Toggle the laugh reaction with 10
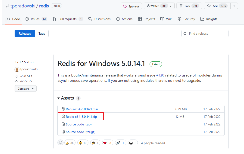This screenshot has height=154, width=244. pyautogui.click(x=83, y=143)
